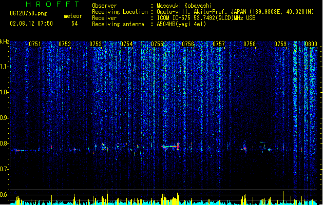Click the 0754 time marker
This screenshot has width=323, height=205.
tap(126, 44)
